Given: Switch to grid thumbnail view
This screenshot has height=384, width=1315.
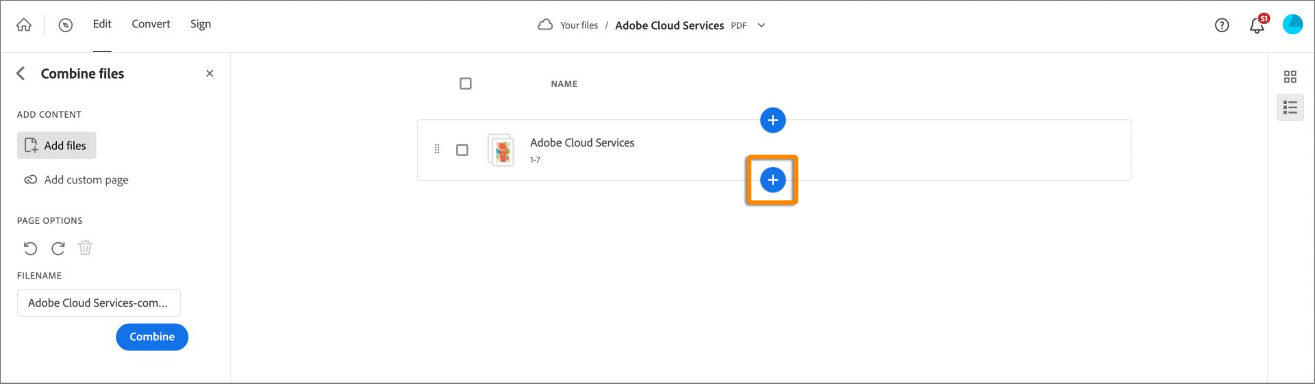Looking at the screenshot, I should tap(1290, 77).
